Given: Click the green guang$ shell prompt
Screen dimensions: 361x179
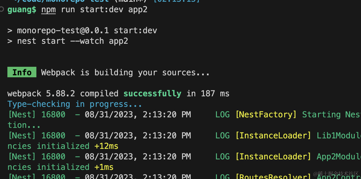Looking at the screenshot, I should coord(22,10).
